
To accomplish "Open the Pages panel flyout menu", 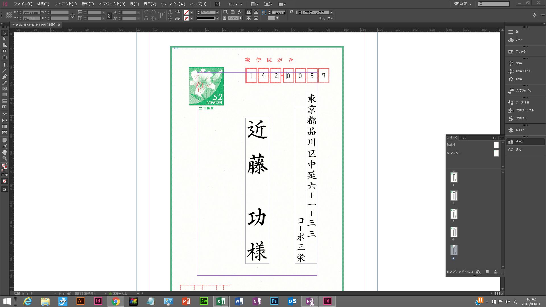I will point(502,138).
